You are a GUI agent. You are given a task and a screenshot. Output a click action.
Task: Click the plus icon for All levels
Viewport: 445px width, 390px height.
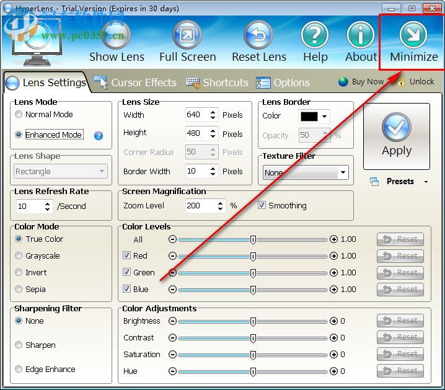333,239
